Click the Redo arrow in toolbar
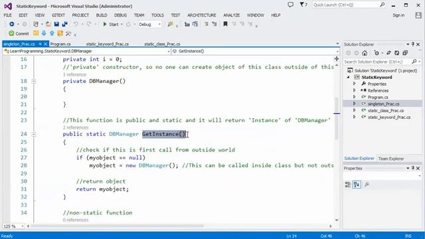 [89, 24]
